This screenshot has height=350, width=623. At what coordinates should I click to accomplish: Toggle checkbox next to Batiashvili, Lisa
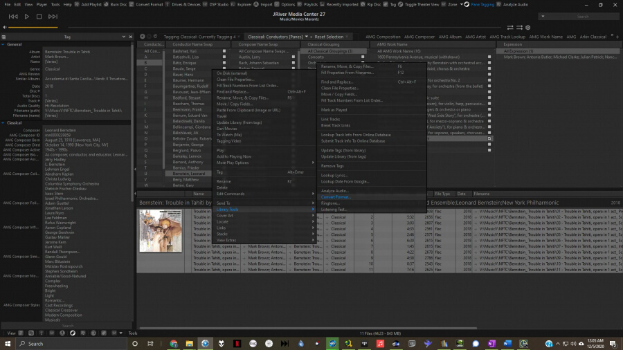click(x=224, y=57)
